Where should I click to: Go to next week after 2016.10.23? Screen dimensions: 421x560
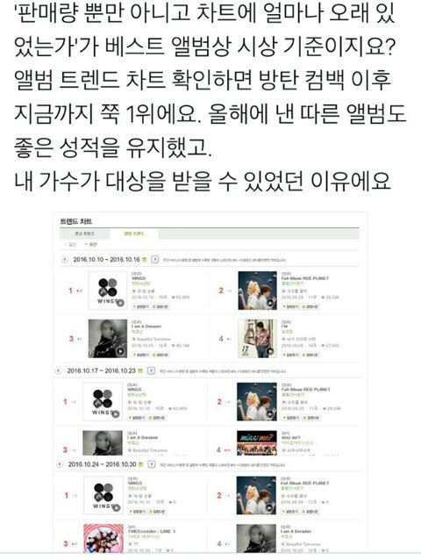(x=151, y=370)
